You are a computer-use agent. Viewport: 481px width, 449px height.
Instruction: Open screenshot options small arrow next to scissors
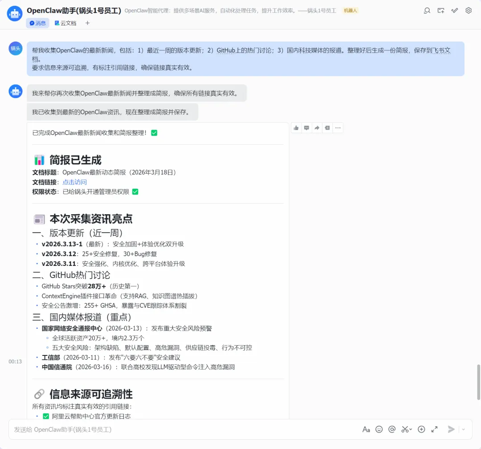(x=411, y=430)
